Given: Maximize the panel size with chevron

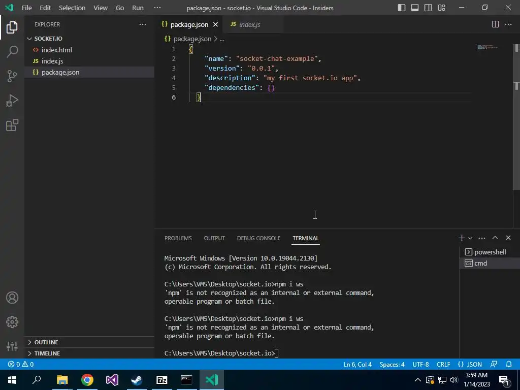Looking at the screenshot, I should (495, 238).
